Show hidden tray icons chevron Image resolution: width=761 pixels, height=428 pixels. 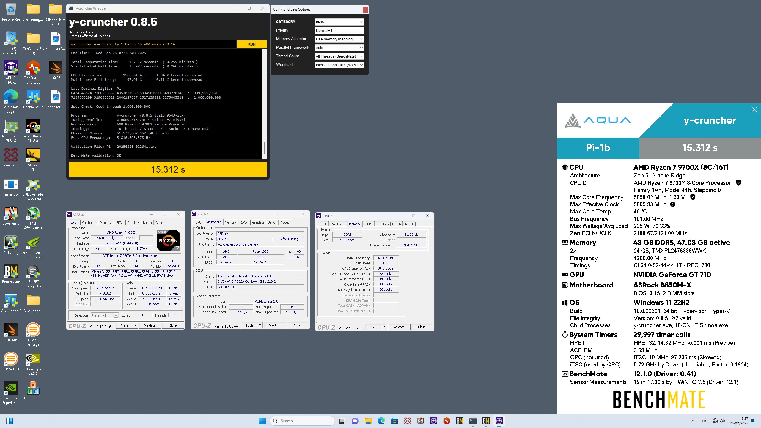pyautogui.click(x=692, y=421)
